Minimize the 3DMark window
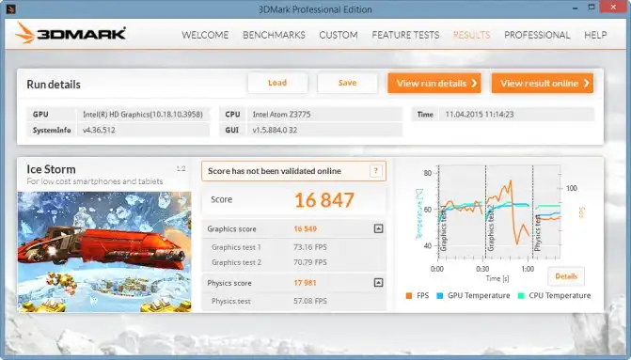This screenshot has width=631, height=360. pyautogui.click(x=576, y=8)
